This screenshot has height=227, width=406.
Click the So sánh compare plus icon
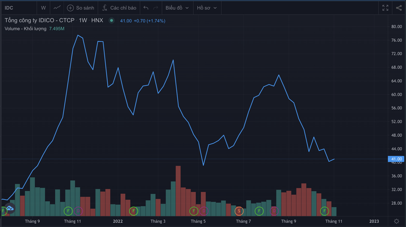[x=70, y=8]
